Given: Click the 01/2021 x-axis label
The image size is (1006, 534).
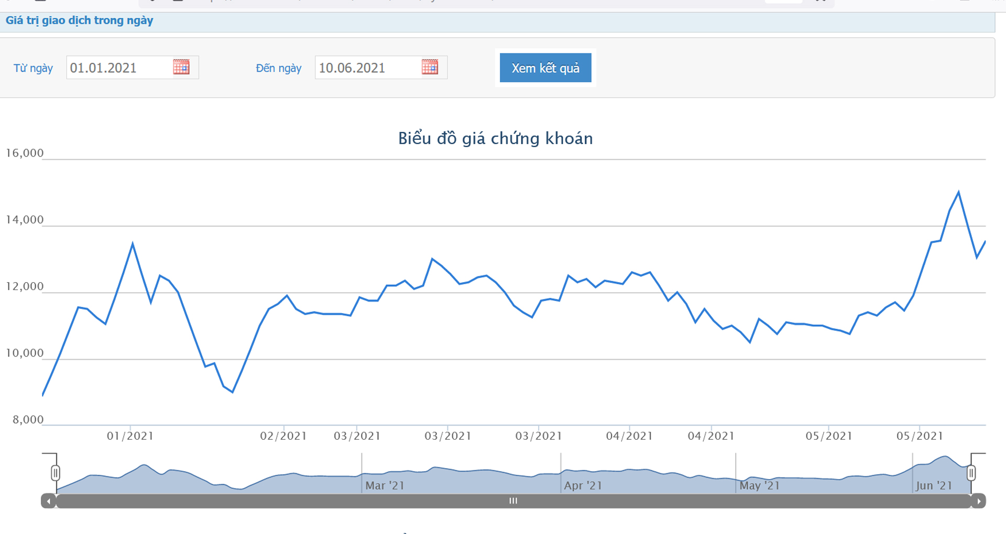Looking at the screenshot, I should 130,436.
